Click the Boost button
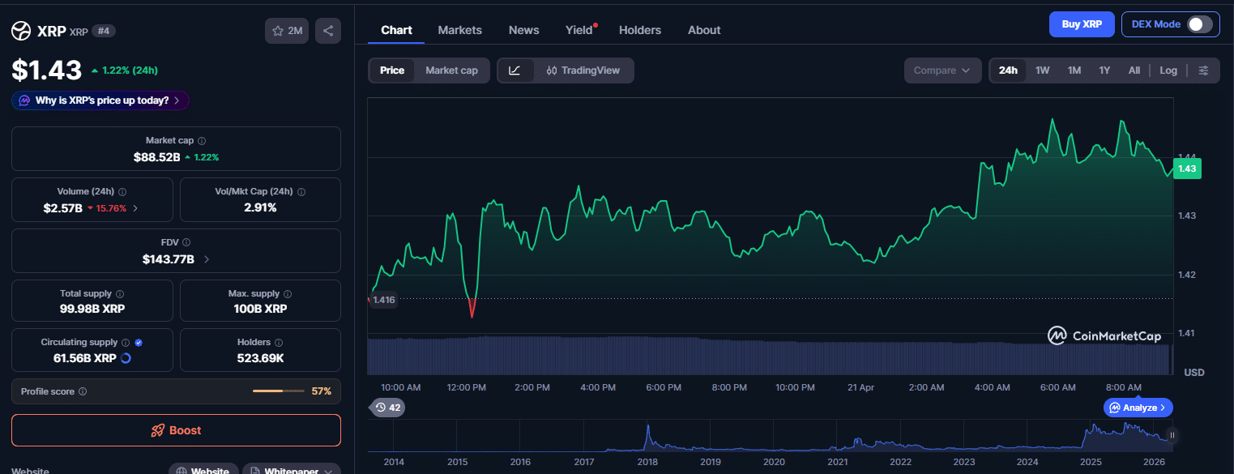 tap(176, 430)
